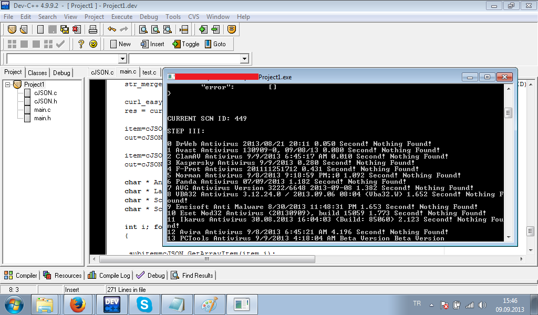Select cJSON.h in the project tree
Image resolution: width=538 pixels, height=315 pixels.
tap(46, 101)
